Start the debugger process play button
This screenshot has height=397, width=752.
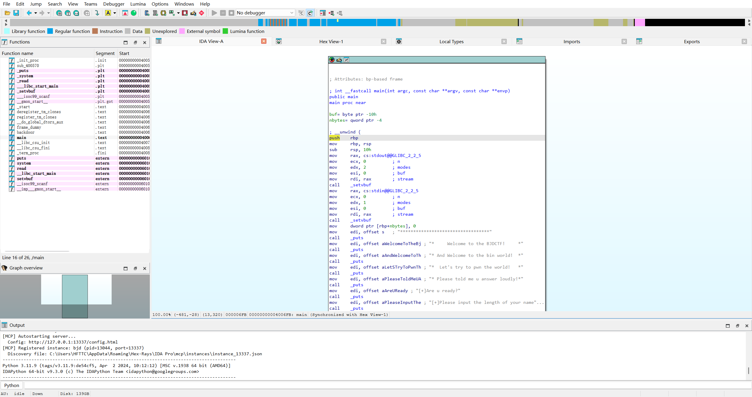[214, 13]
